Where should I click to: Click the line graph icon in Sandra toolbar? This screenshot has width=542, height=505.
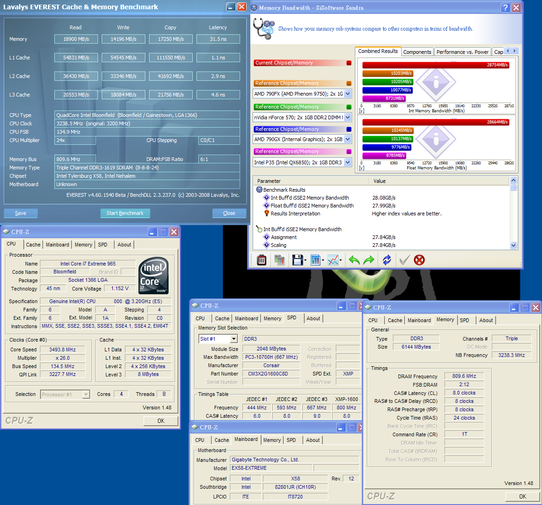click(333, 260)
